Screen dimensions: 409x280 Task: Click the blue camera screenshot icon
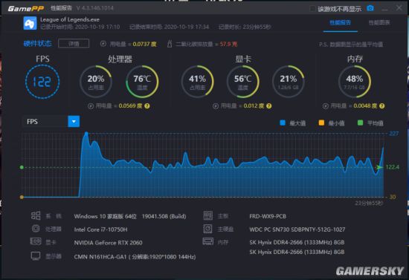(370, 8)
